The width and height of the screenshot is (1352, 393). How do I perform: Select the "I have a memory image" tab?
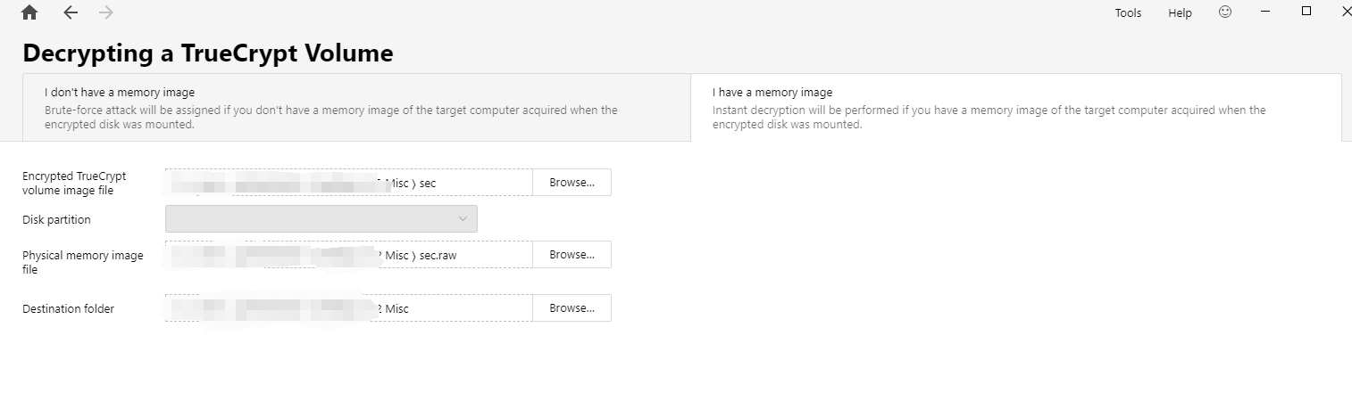[1015, 108]
